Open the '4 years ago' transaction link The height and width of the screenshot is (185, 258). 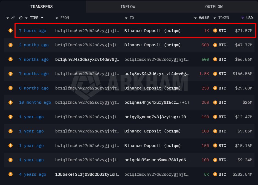coord(33,174)
